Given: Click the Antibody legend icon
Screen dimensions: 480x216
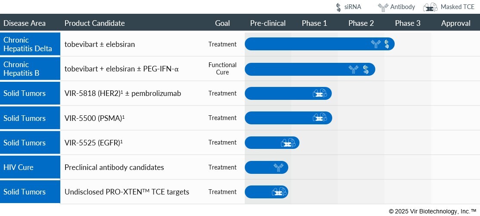Looking at the screenshot, I should pyautogui.click(x=383, y=7).
